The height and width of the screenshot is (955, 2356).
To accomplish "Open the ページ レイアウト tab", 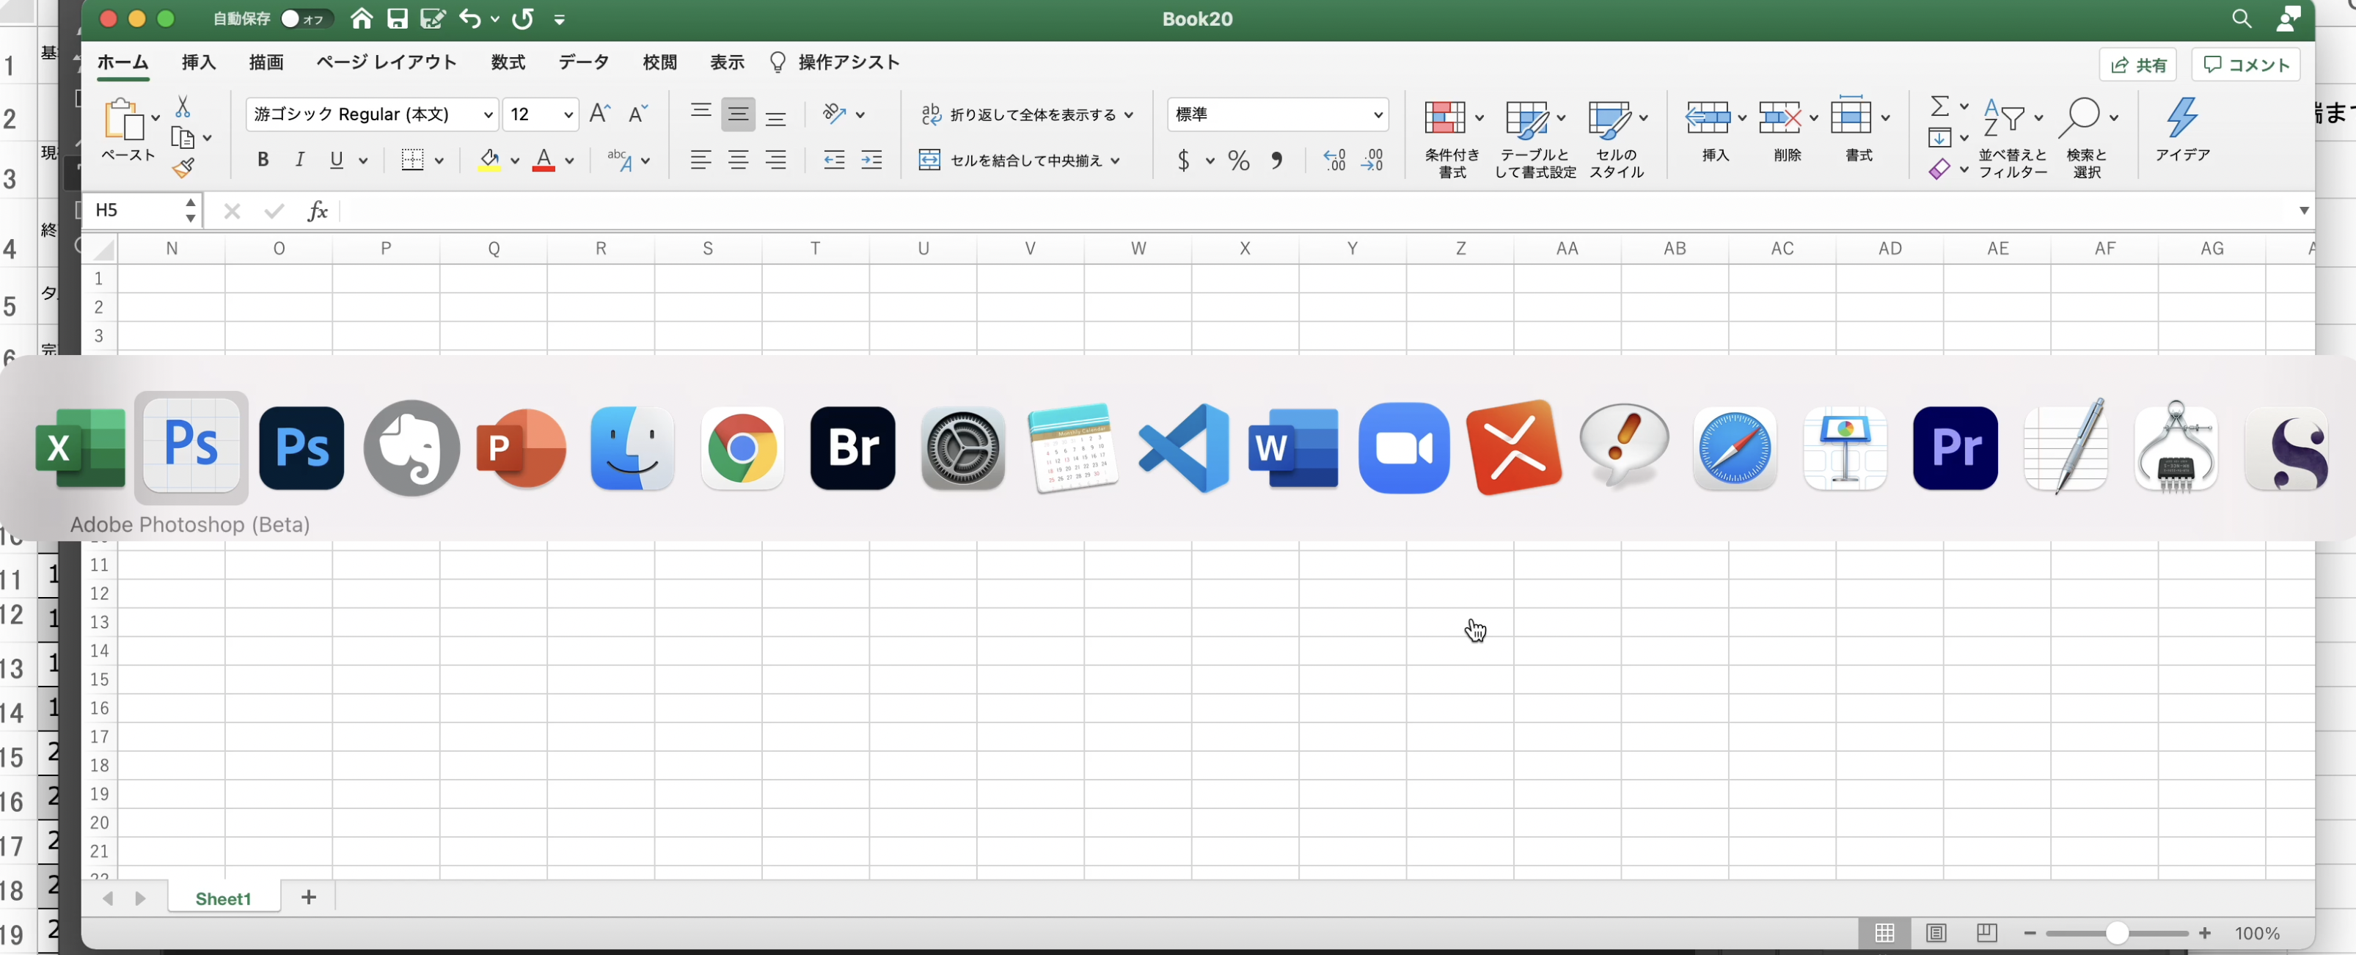I will click(x=386, y=62).
